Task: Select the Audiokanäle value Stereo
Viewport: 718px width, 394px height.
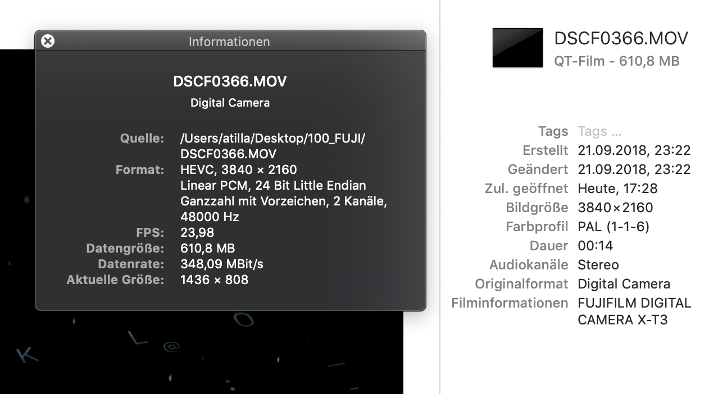Action: click(598, 265)
